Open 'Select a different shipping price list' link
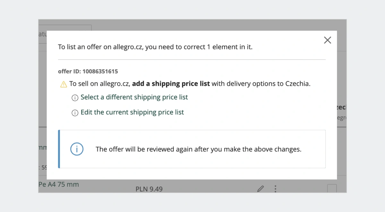This screenshot has width=385, height=212. (134, 97)
